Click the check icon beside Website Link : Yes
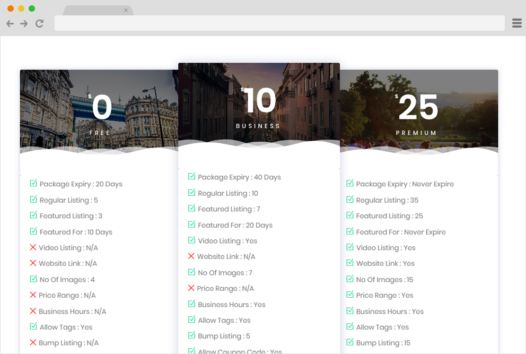Viewport: 526px width, 354px height. (x=350, y=263)
